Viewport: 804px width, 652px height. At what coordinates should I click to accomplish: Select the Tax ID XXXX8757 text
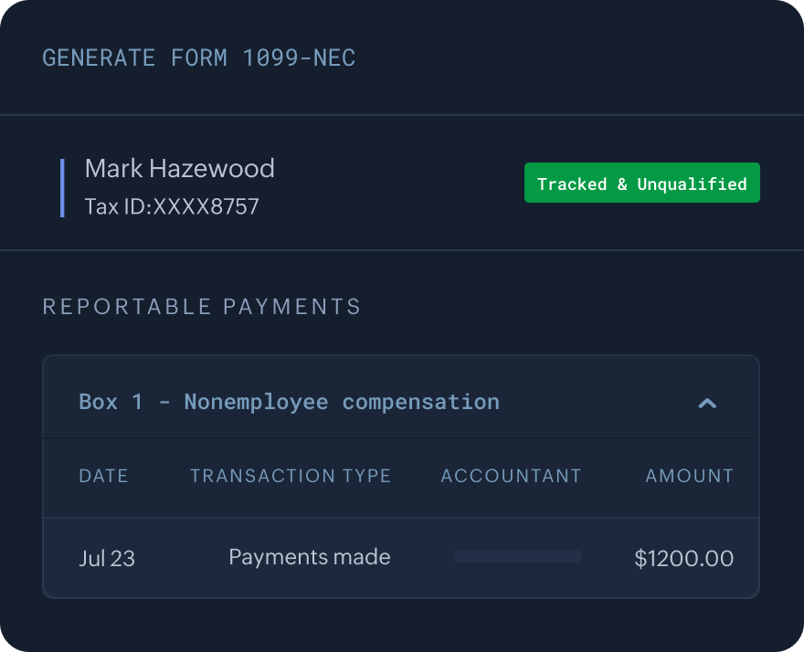[x=171, y=206]
